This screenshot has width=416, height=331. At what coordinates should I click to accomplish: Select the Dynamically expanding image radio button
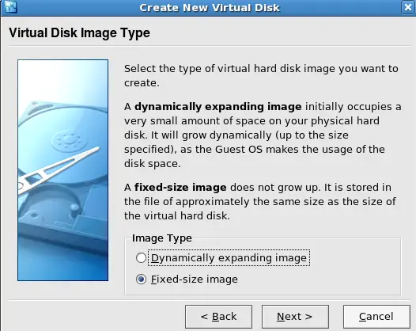click(x=141, y=257)
